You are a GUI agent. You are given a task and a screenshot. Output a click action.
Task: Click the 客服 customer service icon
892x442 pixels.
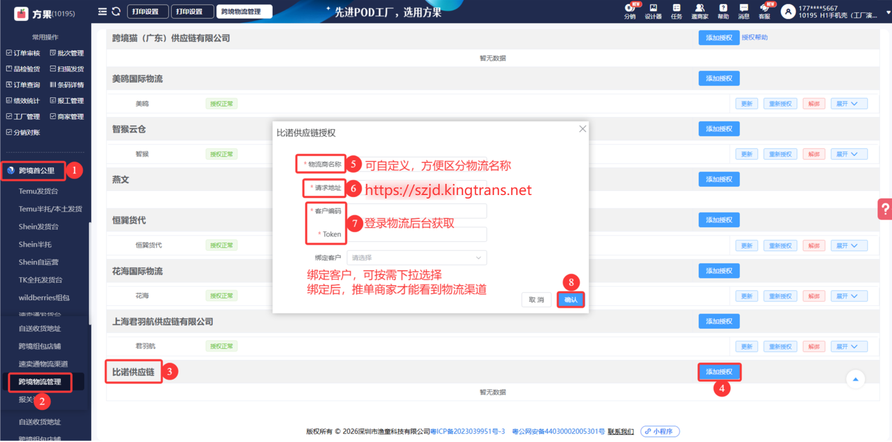tap(764, 11)
